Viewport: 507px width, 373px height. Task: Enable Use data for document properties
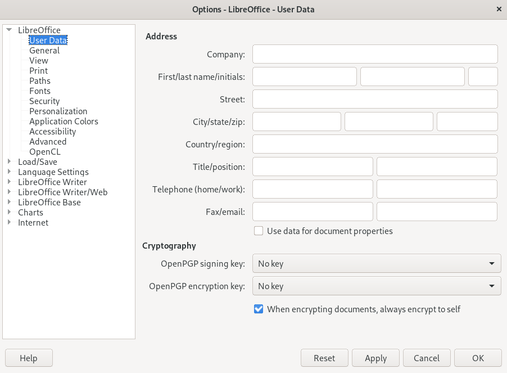click(x=259, y=231)
